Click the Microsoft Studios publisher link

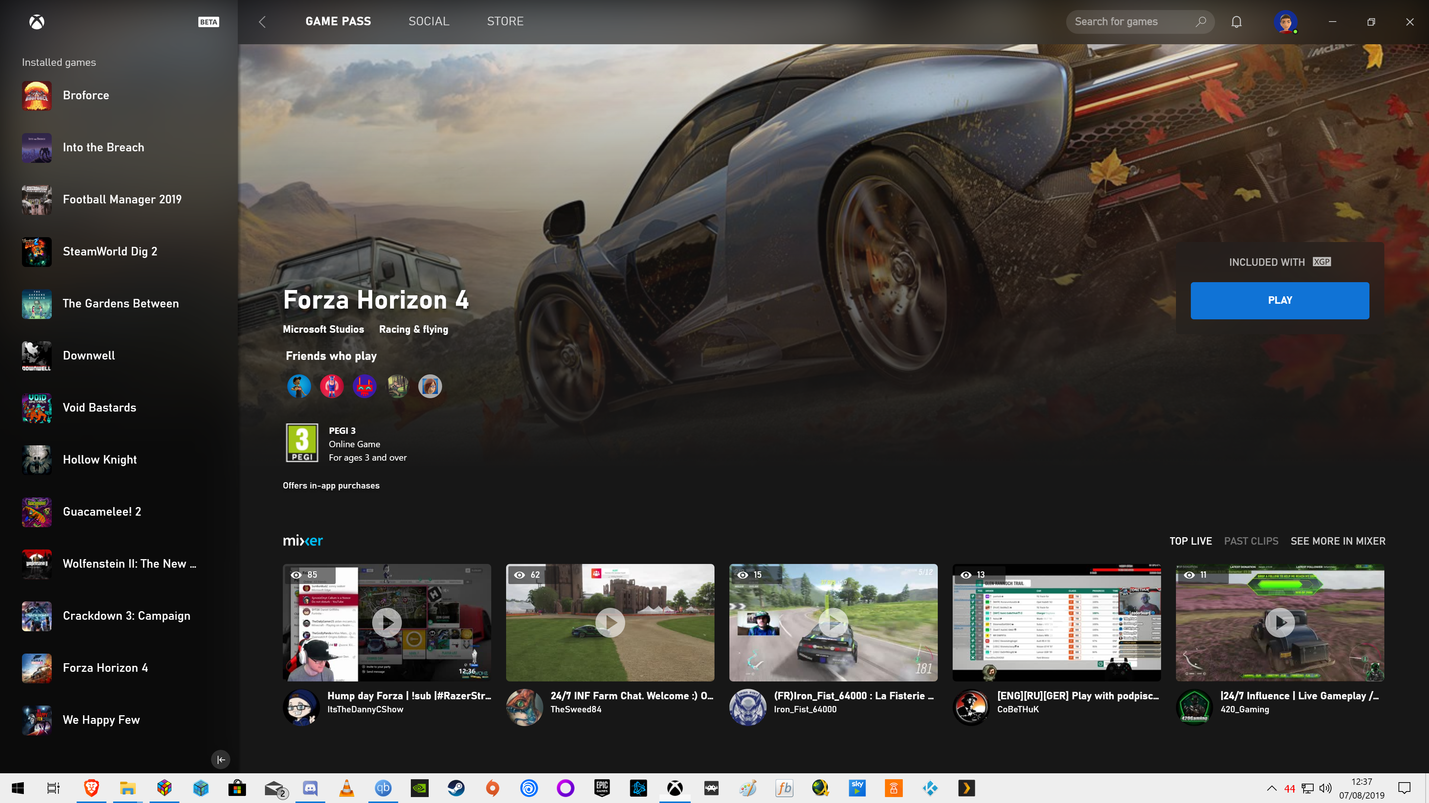click(323, 329)
